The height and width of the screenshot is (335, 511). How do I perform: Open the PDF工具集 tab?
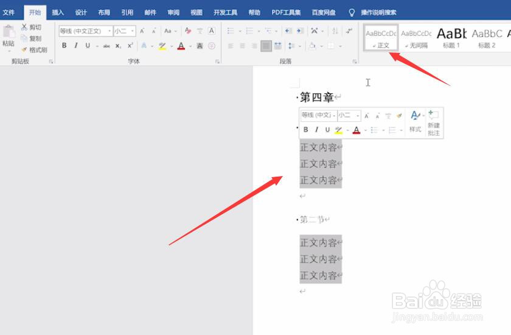286,13
